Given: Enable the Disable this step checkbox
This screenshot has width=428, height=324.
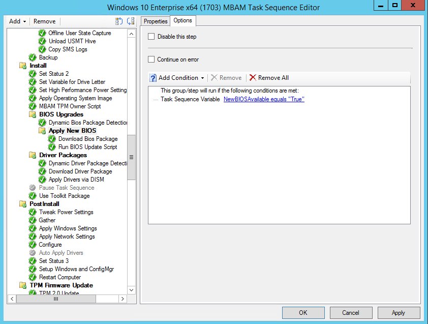Looking at the screenshot, I should (x=151, y=36).
